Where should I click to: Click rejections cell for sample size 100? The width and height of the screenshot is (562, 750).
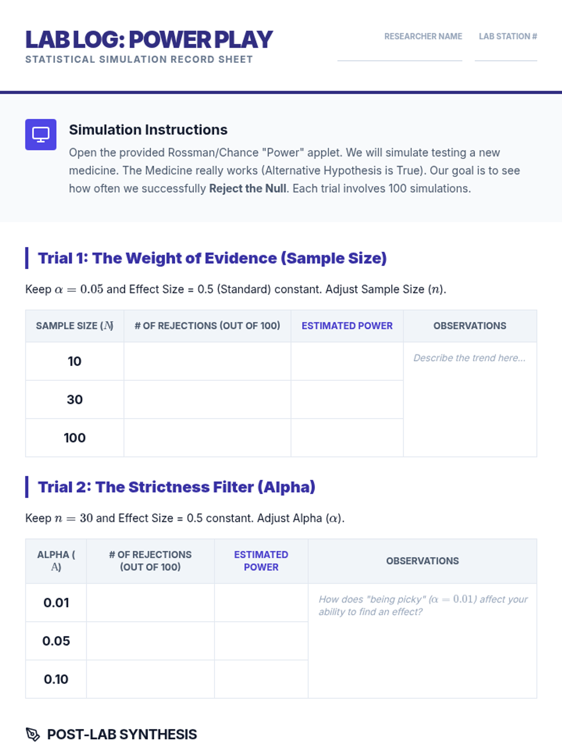tap(207, 438)
